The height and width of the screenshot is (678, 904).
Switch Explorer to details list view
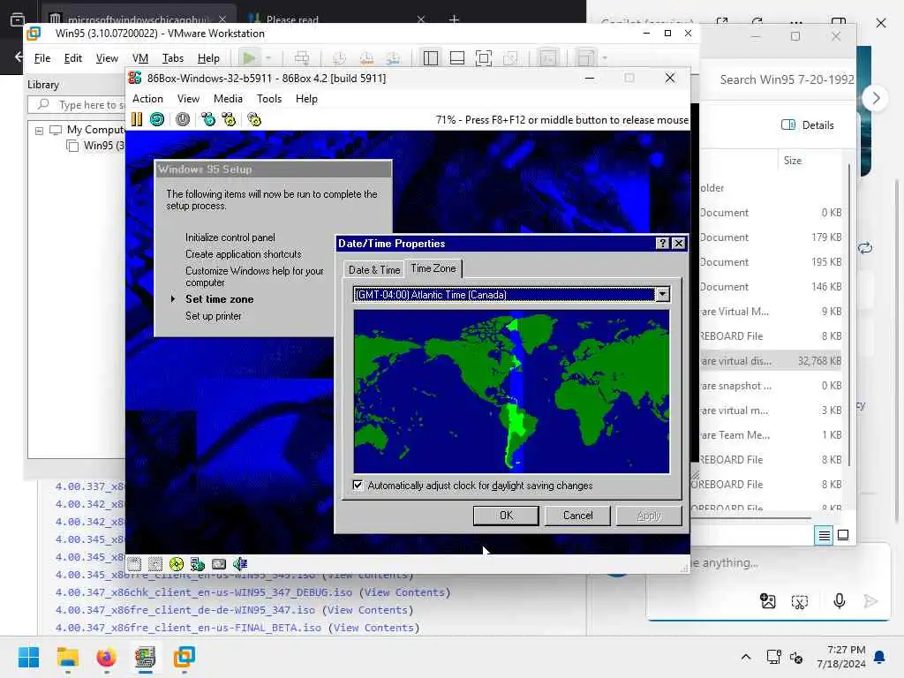(x=825, y=536)
